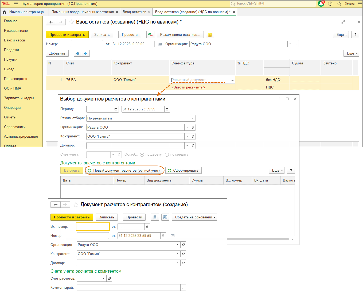
Task: Open calendar for period end date 31.12.2025
Action: [x=167, y=109]
